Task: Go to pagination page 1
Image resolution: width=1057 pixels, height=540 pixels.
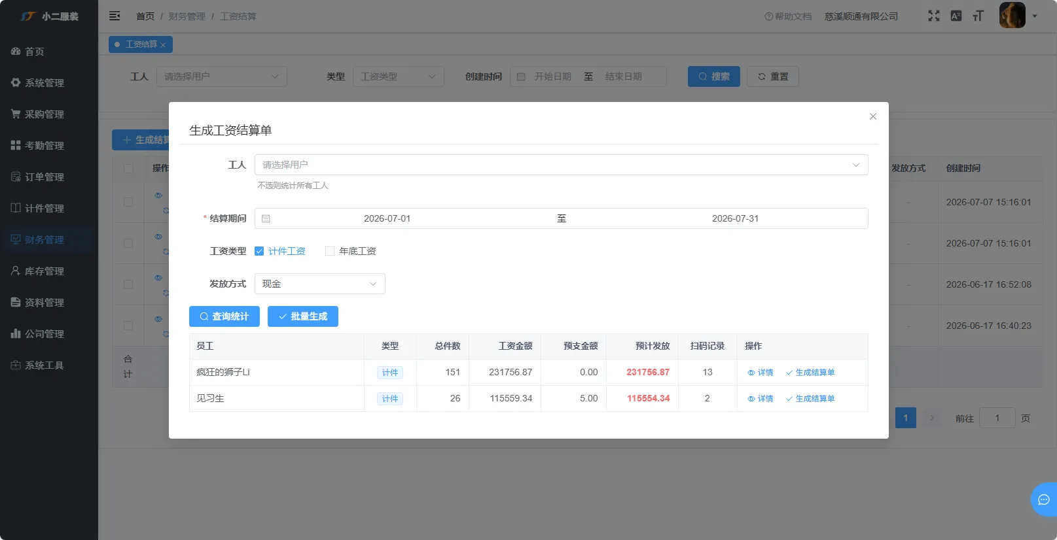Action: 906,418
